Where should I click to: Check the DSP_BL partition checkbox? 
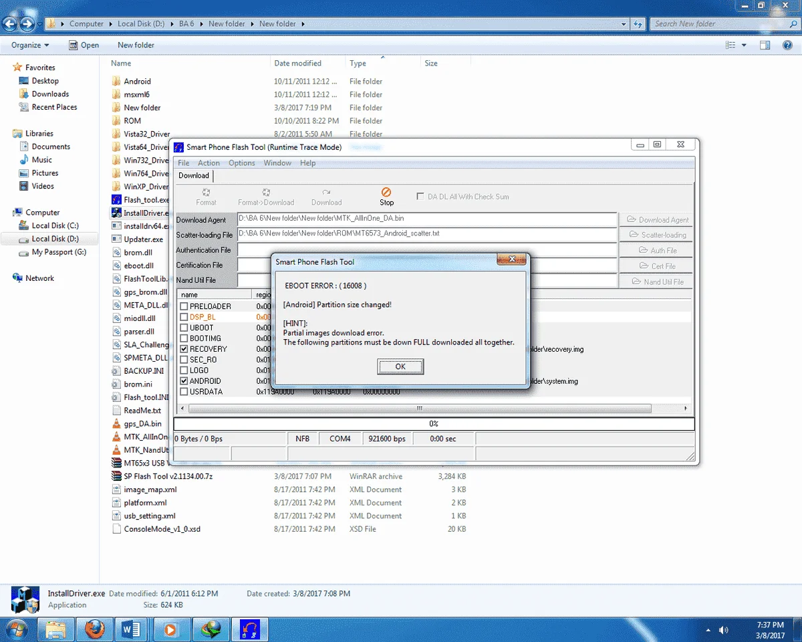coord(184,317)
